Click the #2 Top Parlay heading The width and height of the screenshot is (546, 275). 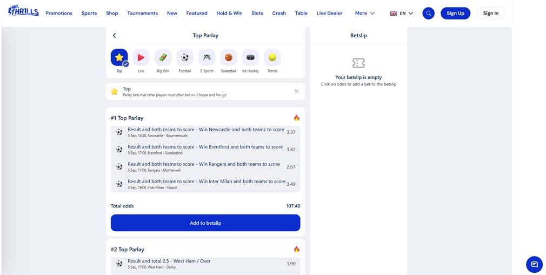(128, 250)
